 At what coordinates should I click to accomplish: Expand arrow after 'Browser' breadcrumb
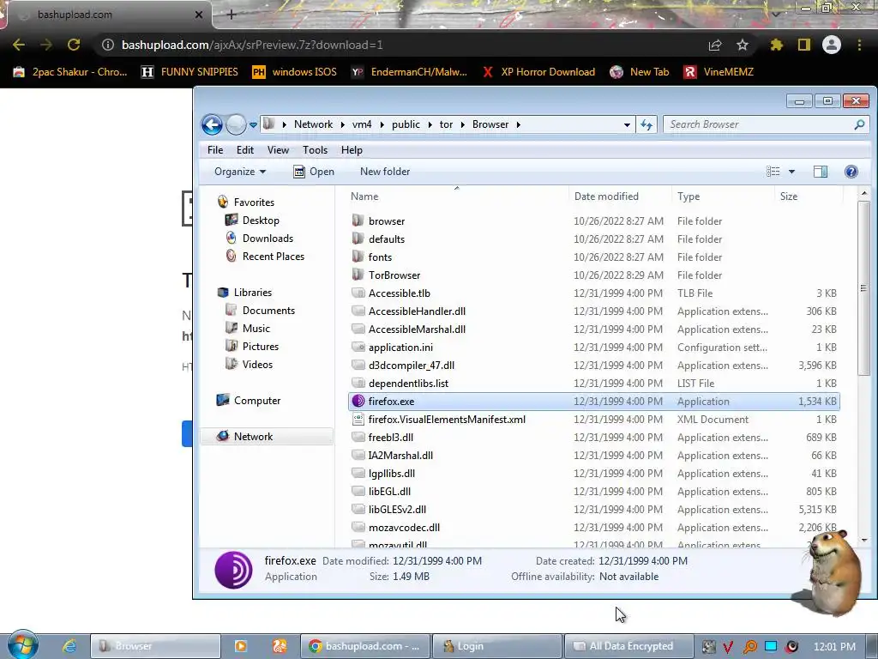coord(519,125)
